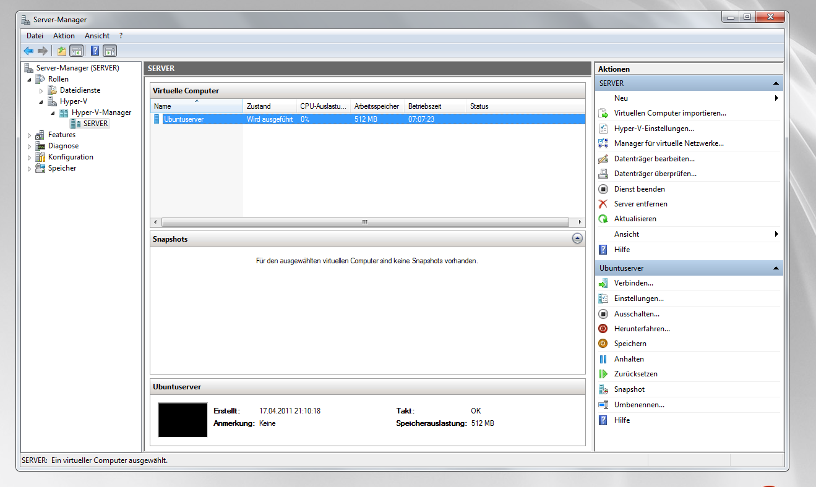
Task: Click the Anhalten pause icon
Action: pyautogui.click(x=603, y=359)
